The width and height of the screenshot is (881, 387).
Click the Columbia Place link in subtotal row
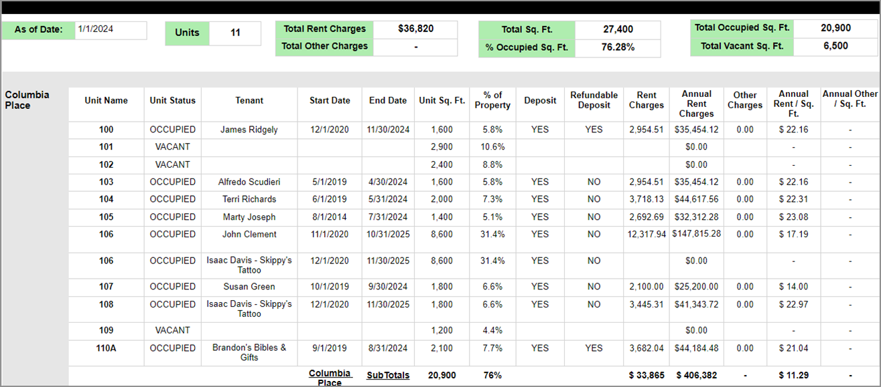pos(330,376)
